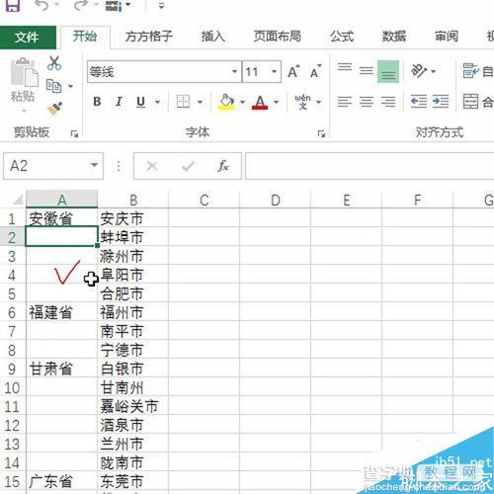
Task: Click the text orientation icon
Action: [x=419, y=71]
